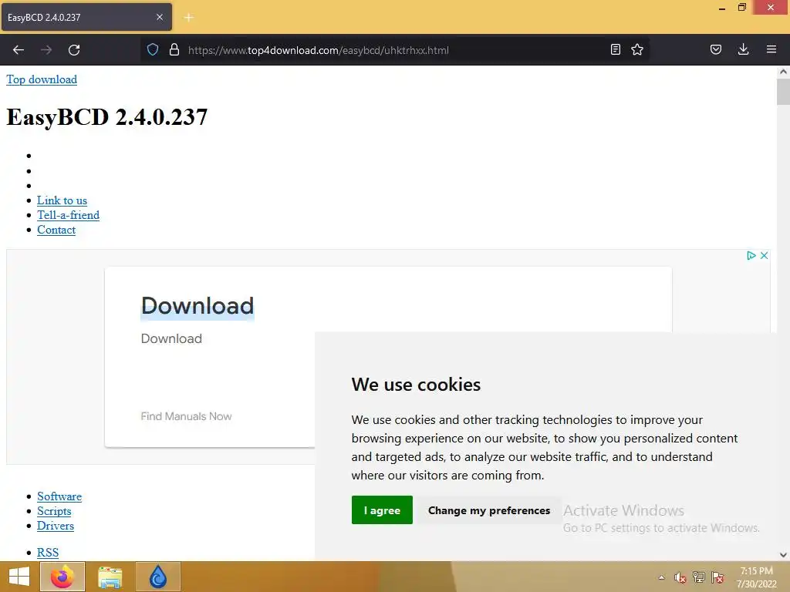790x592 pixels.
Task: Open the Top download link
Action: coord(42,79)
